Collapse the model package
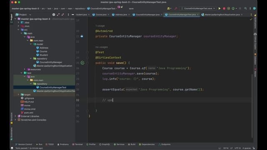Screen dimensions: 267x150 pos(31,44)
